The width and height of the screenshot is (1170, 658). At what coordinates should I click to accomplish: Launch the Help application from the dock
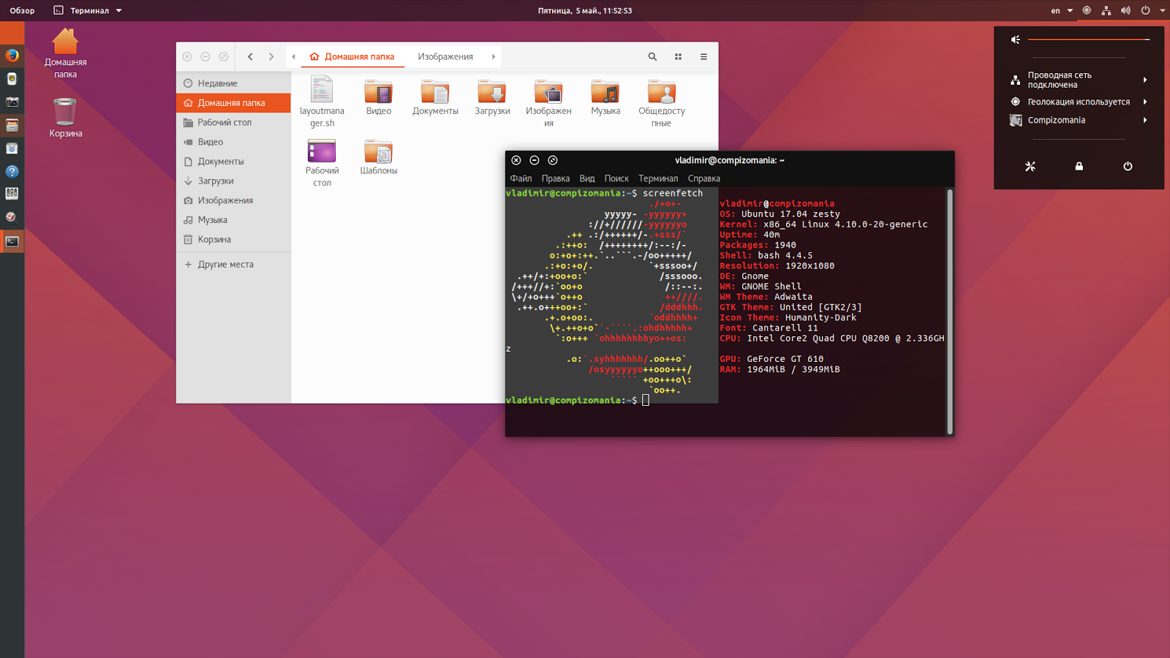tap(12, 172)
